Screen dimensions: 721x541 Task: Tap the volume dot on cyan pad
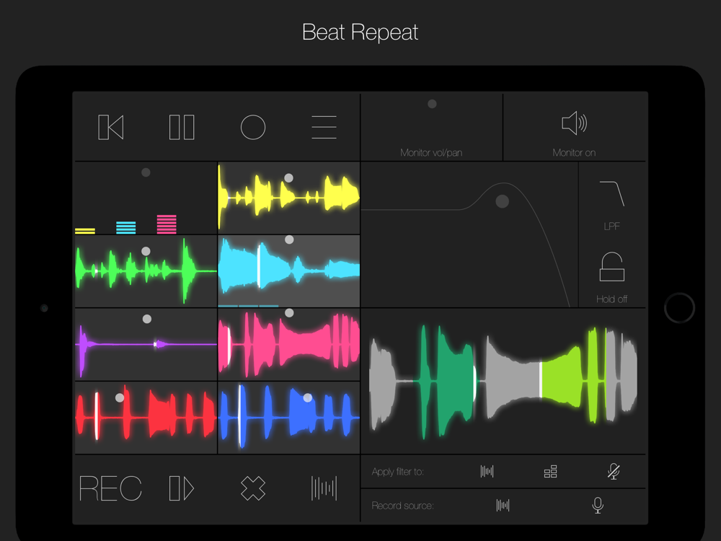click(x=289, y=239)
